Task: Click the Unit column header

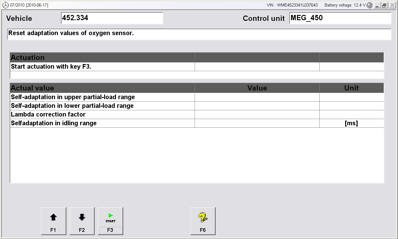Action: pos(351,88)
